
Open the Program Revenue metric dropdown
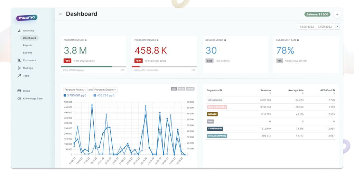tap(75, 90)
